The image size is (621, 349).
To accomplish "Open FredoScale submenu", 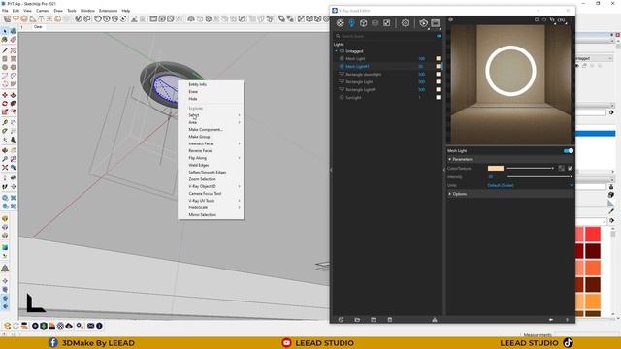I will 211,207.
